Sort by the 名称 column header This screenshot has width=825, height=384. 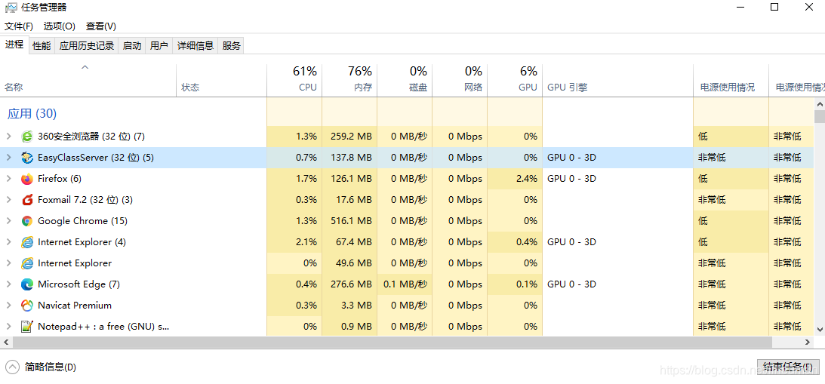(x=88, y=81)
